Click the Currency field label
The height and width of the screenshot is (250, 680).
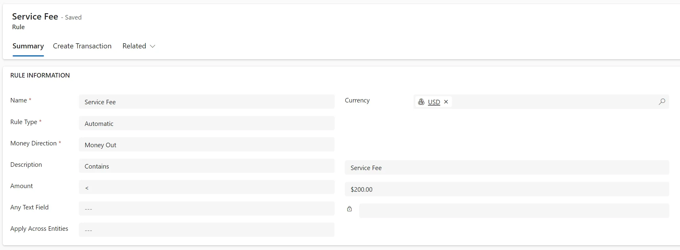click(x=357, y=100)
